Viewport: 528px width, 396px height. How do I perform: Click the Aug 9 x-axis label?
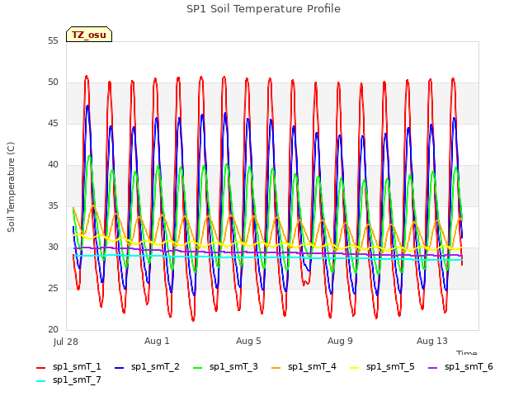click(340, 341)
